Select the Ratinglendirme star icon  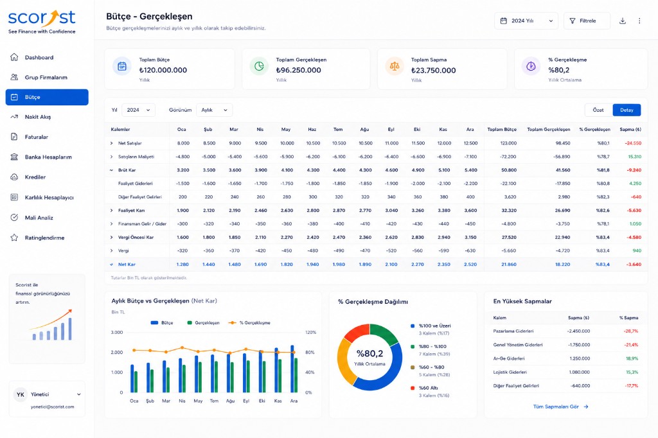click(x=14, y=238)
